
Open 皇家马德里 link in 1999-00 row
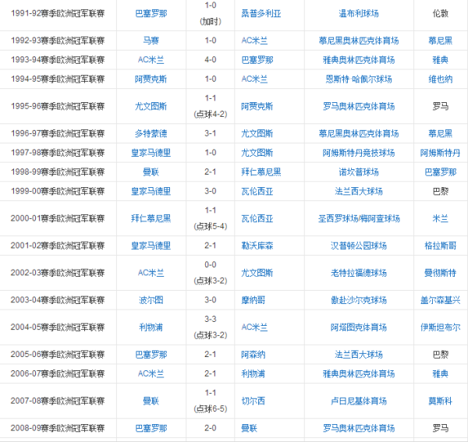click(x=151, y=191)
